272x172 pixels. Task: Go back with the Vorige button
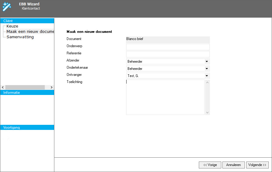coord(210,165)
